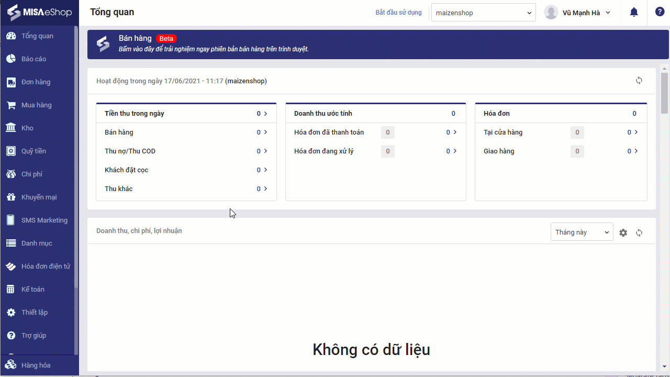
Task: Click the Bán hàng banner logo icon
Action: [103, 44]
